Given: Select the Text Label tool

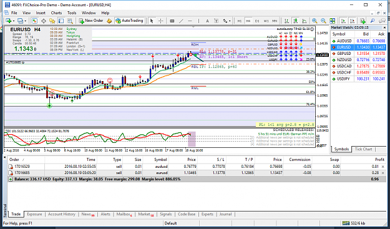Looking at the screenshot, I should (217, 21).
